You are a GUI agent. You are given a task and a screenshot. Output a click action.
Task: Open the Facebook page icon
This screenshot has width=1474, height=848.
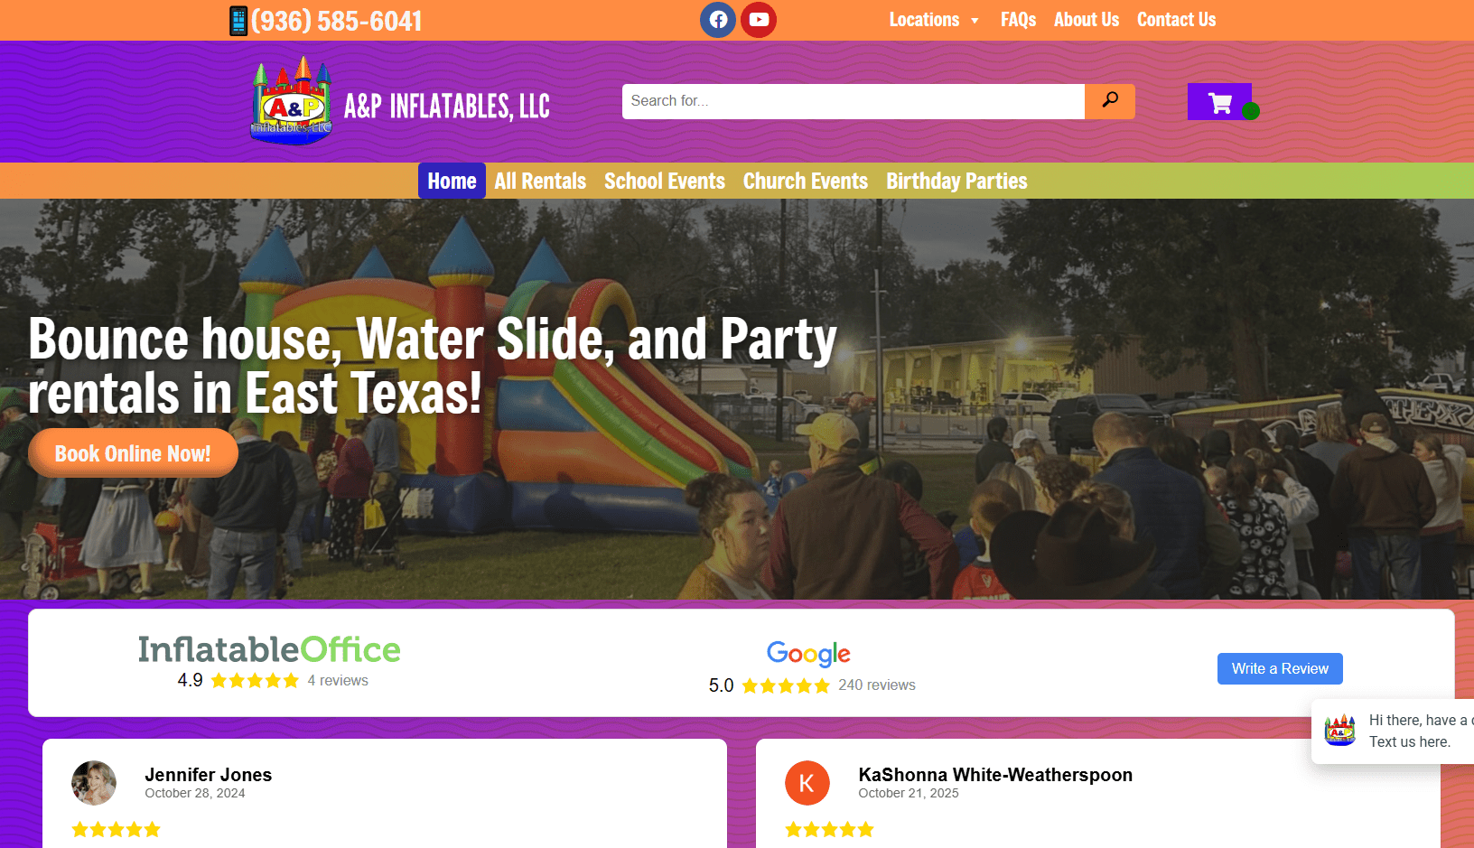718,20
